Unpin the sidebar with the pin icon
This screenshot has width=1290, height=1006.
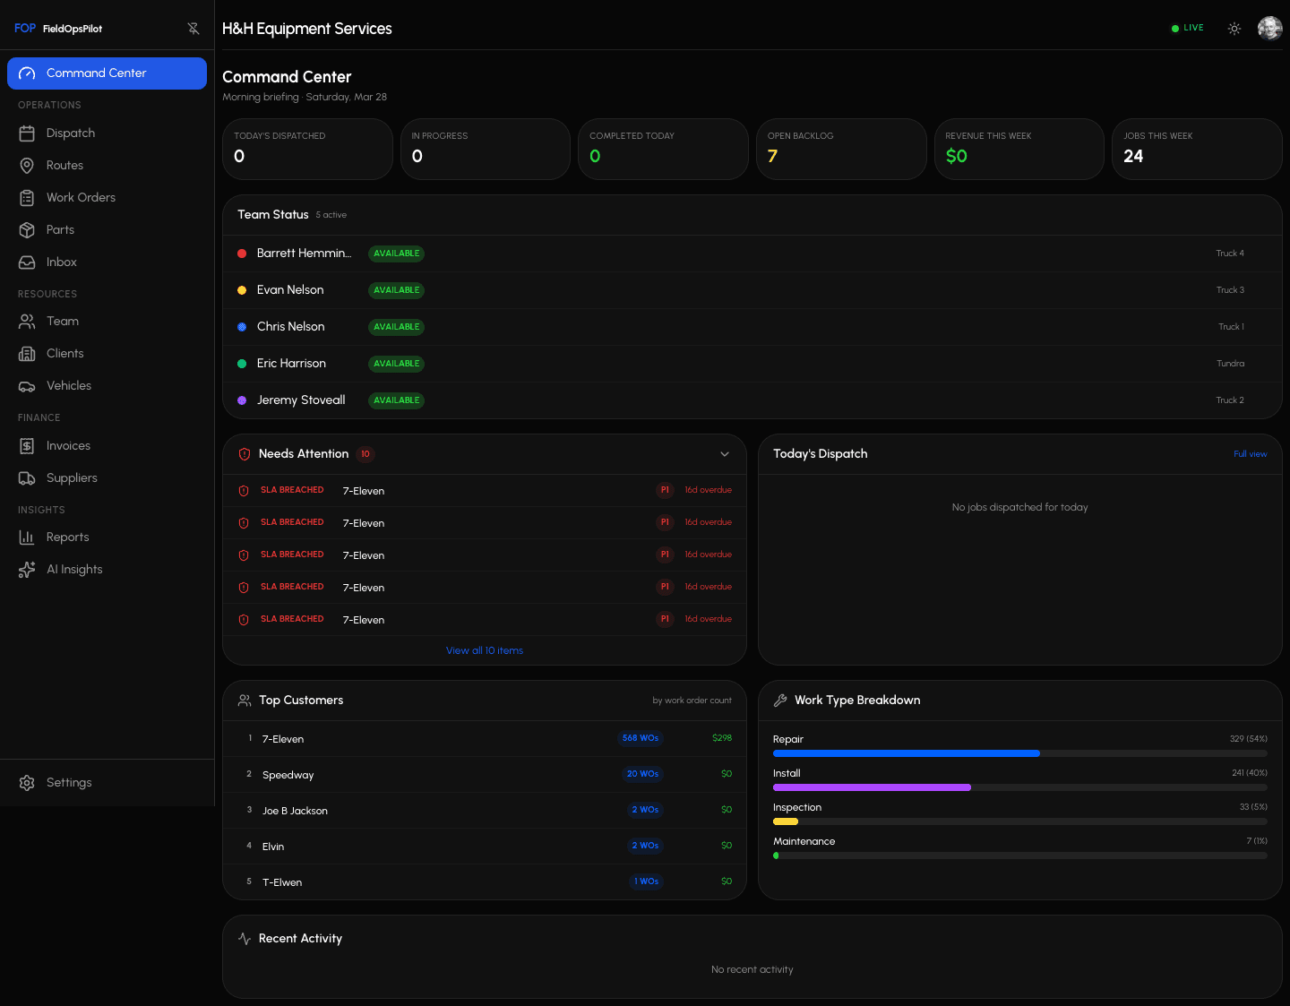coord(193,29)
